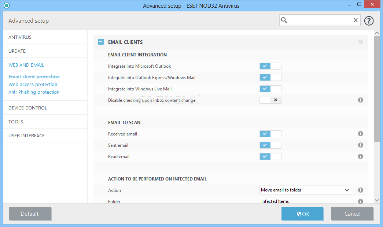The height and width of the screenshot is (227, 383).
Task: Close the Advanced setup window
Action: 372,4
